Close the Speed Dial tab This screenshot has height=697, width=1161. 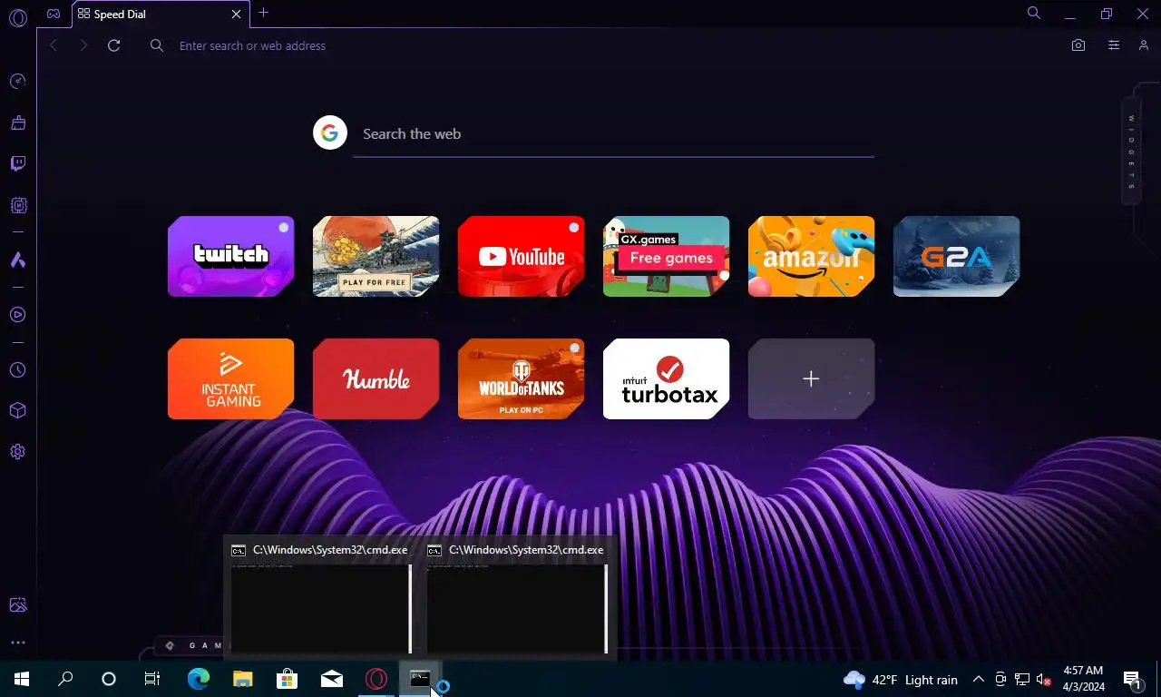[x=237, y=15]
